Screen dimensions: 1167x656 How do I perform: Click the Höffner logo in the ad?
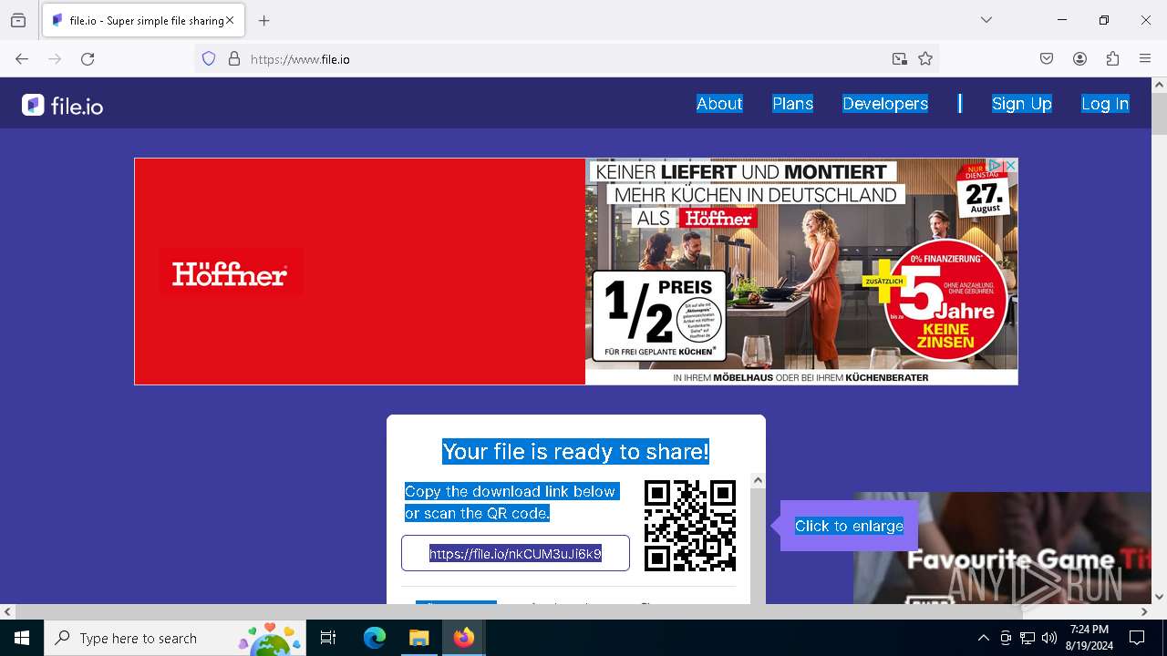230,273
